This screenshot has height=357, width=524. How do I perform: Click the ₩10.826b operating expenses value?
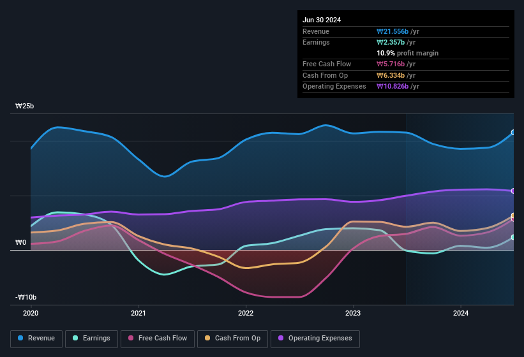(393, 87)
